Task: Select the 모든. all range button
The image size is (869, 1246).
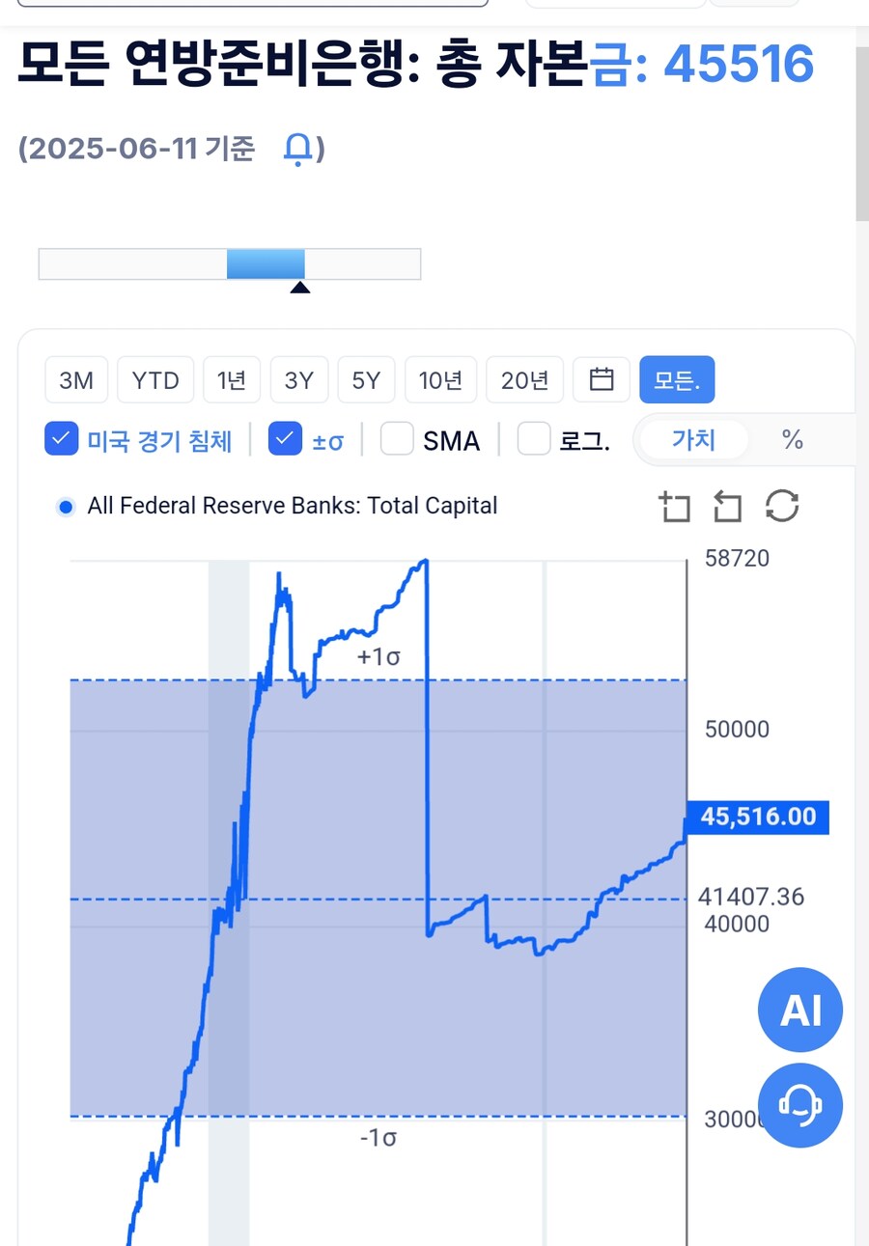Action: pos(677,380)
